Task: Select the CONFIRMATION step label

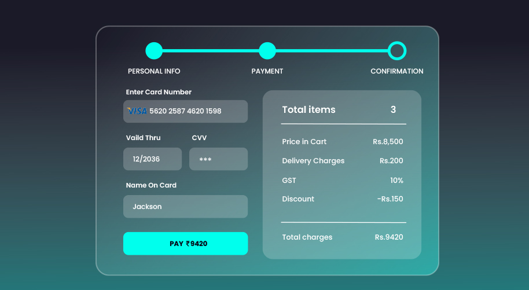Action: (397, 71)
